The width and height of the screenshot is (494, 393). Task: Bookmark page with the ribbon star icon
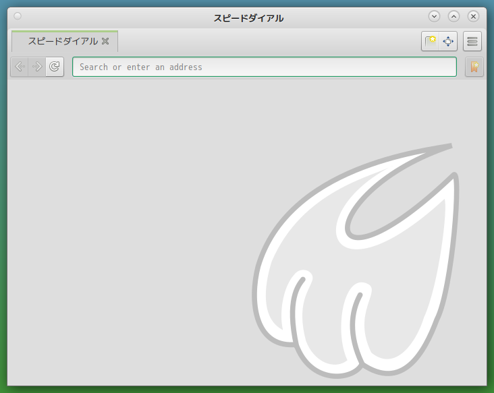(x=474, y=67)
